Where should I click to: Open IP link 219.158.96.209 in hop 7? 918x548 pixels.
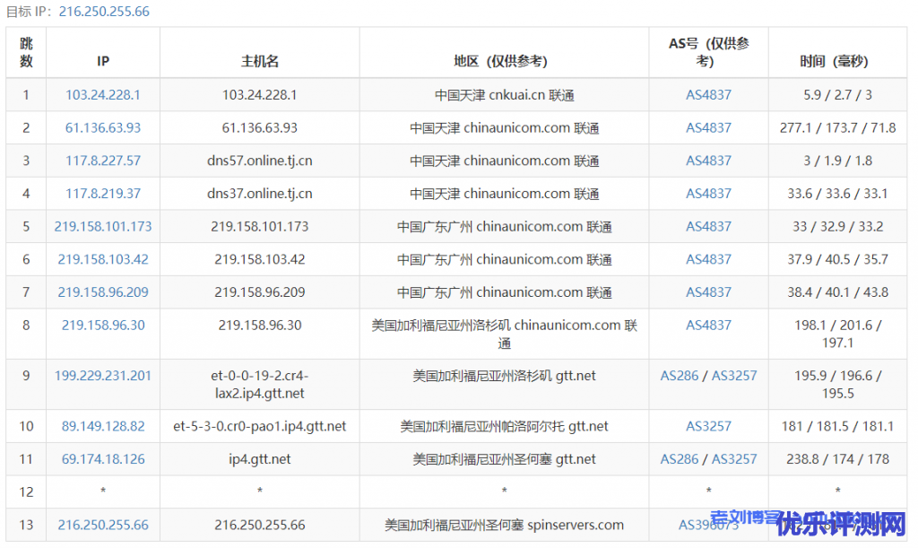(103, 292)
